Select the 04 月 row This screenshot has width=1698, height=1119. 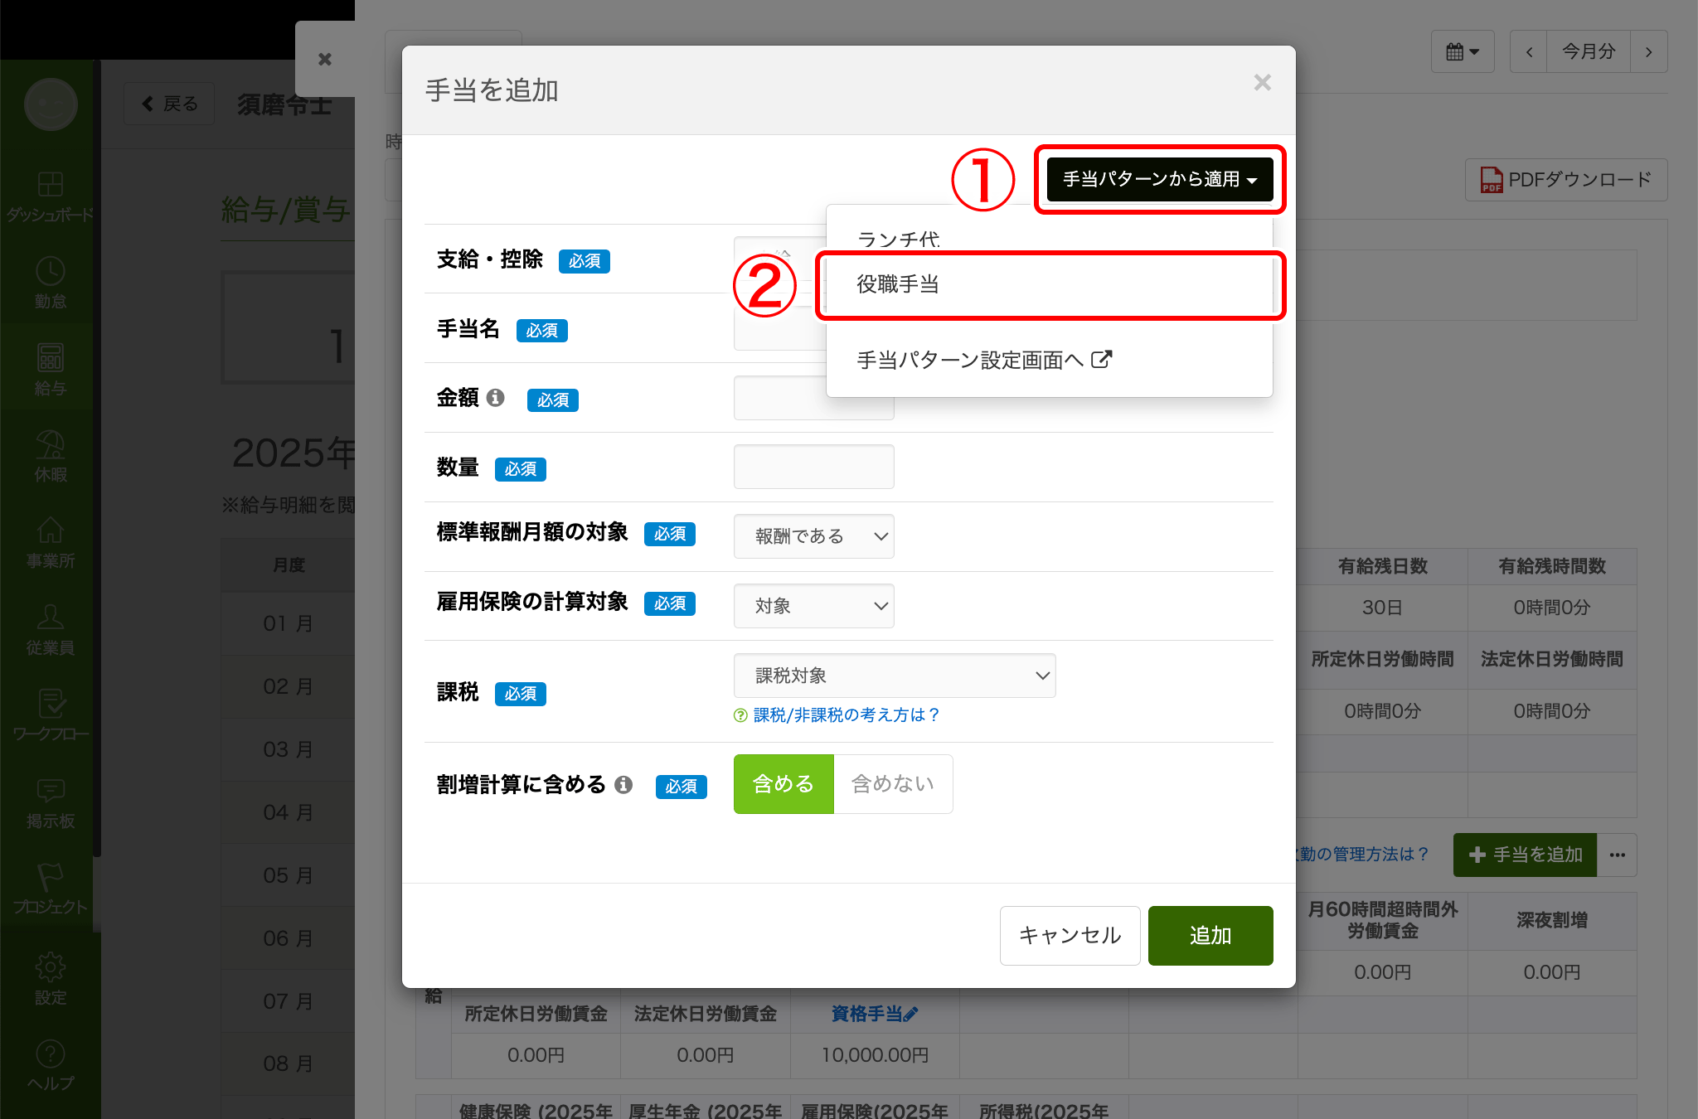coord(288,812)
